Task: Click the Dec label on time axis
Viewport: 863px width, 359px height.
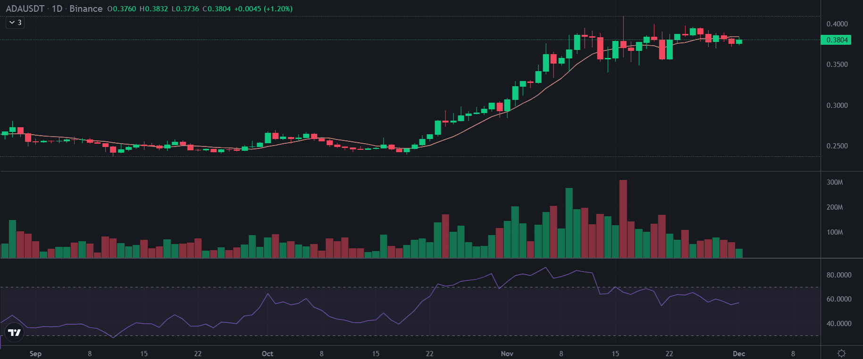Action: 738,353
